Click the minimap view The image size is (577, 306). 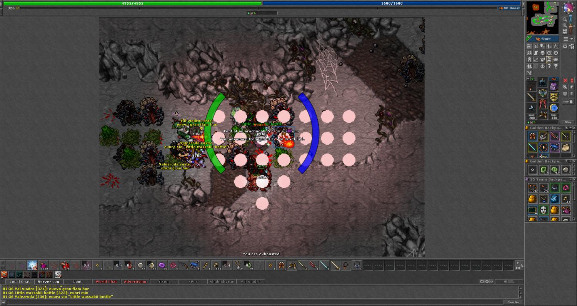point(542,18)
